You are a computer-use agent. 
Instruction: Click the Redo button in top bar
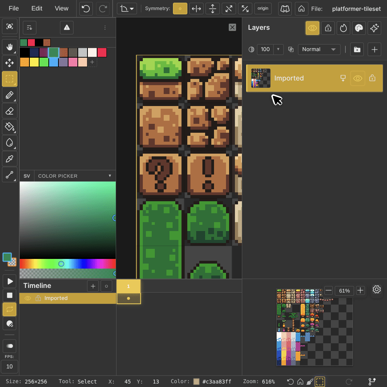tap(103, 9)
